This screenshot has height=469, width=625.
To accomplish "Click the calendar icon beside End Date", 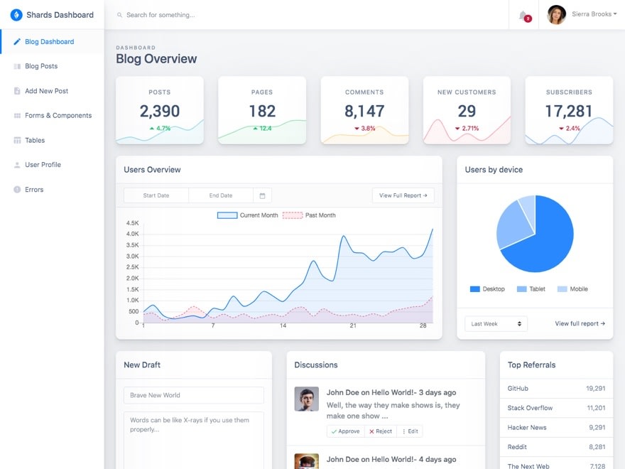I will (x=262, y=195).
